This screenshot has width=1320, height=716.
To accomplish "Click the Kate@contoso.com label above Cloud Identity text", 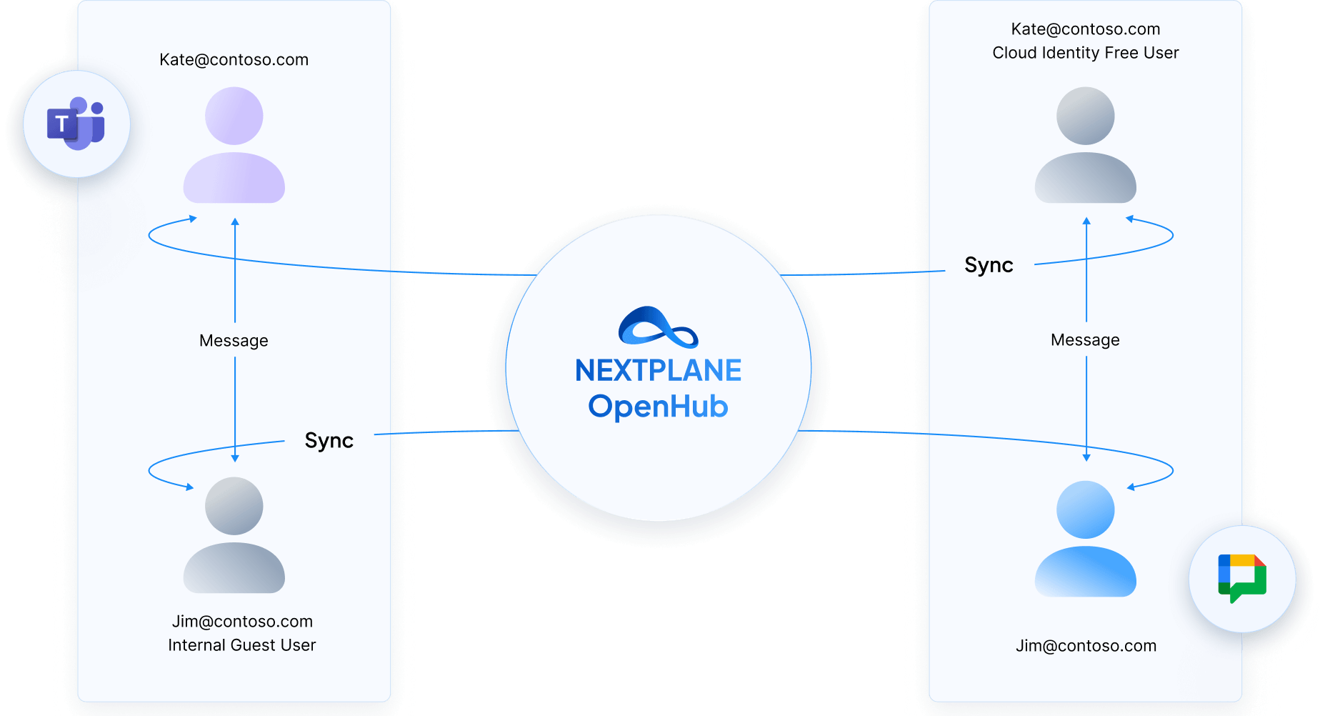I will (x=1086, y=29).
